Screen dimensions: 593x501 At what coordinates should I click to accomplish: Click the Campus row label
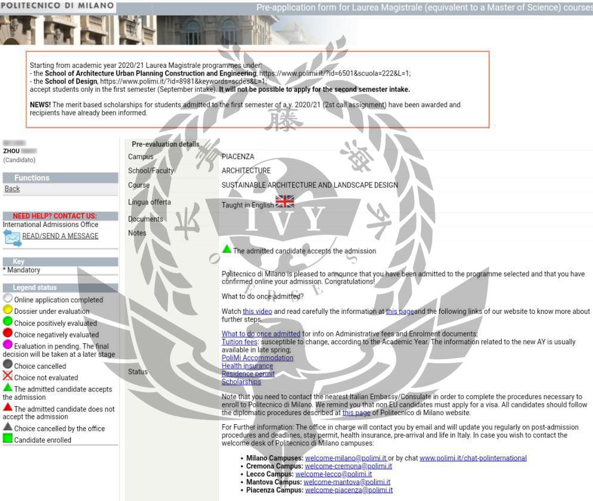coord(141,157)
